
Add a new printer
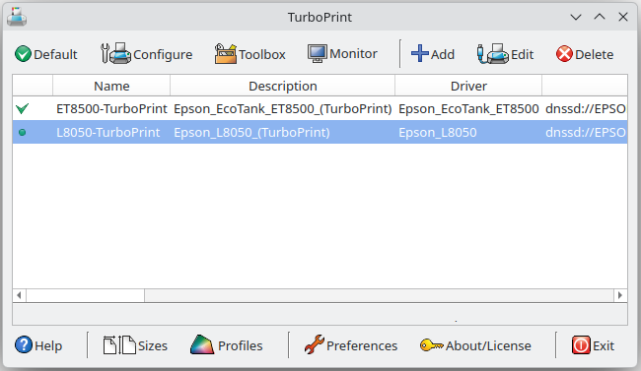(x=433, y=54)
